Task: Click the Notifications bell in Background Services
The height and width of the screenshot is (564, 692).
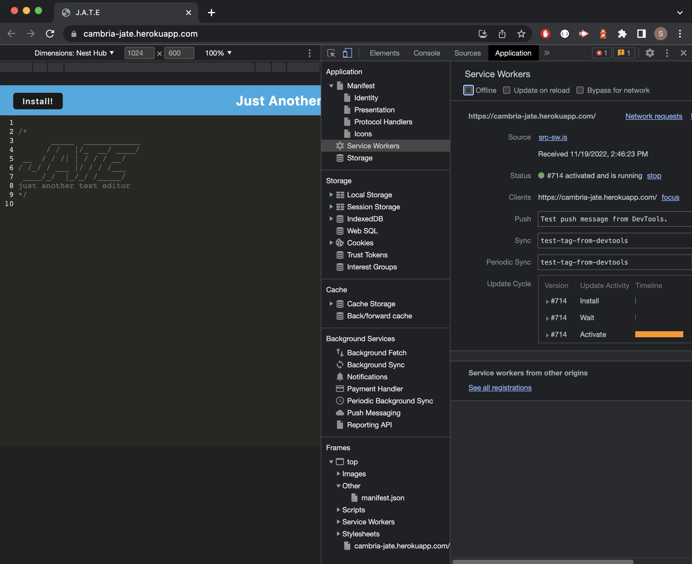Action: (x=340, y=377)
